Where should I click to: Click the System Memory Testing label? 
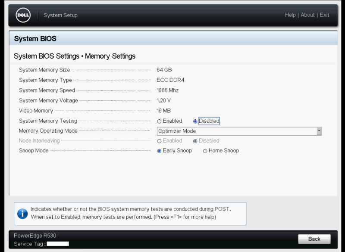point(48,121)
